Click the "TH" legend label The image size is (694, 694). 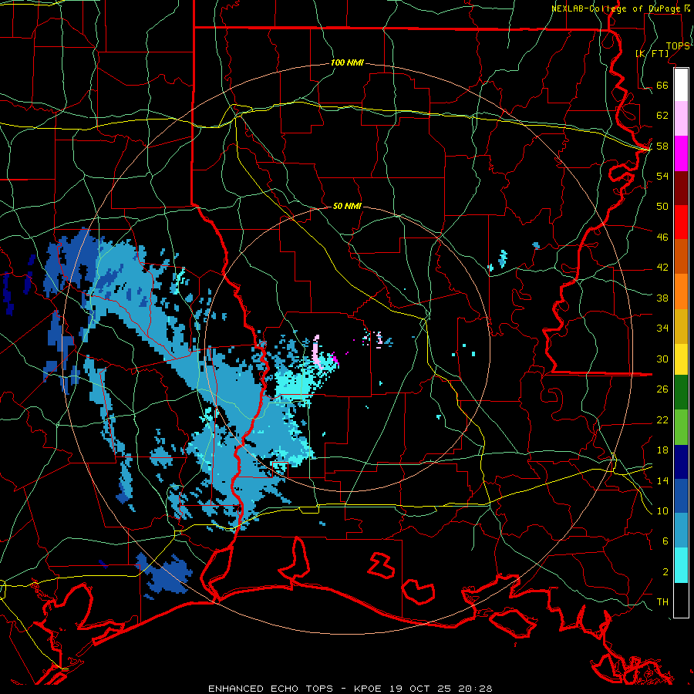(x=662, y=602)
